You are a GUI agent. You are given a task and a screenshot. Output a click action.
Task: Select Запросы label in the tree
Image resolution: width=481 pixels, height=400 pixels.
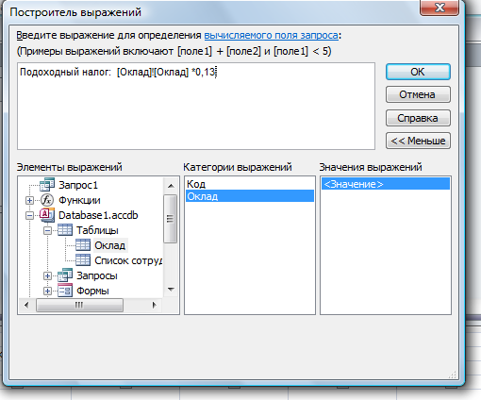(x=97, y=275)
